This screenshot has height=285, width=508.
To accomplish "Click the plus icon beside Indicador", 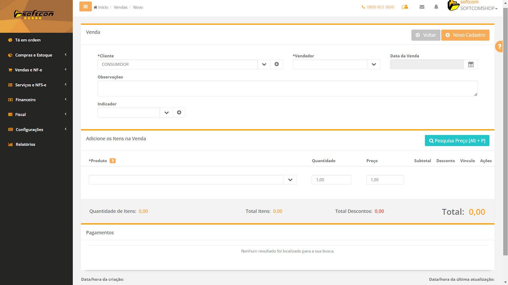I will point(179,113).
